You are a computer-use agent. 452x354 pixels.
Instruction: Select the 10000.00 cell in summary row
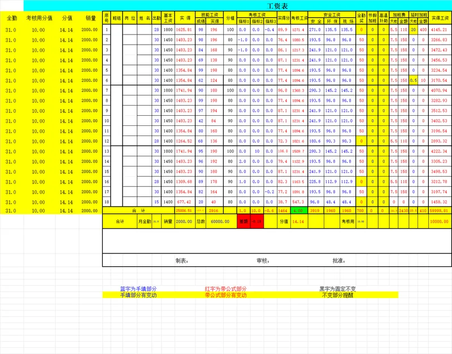[x=439, y=221]
